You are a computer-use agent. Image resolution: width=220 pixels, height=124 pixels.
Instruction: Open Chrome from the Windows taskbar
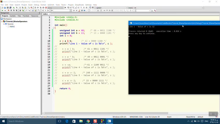[88, 121]
